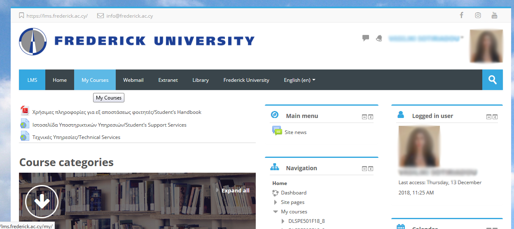Open user menu arrow beside username
The image size is (514, 229).
(462, 37)
